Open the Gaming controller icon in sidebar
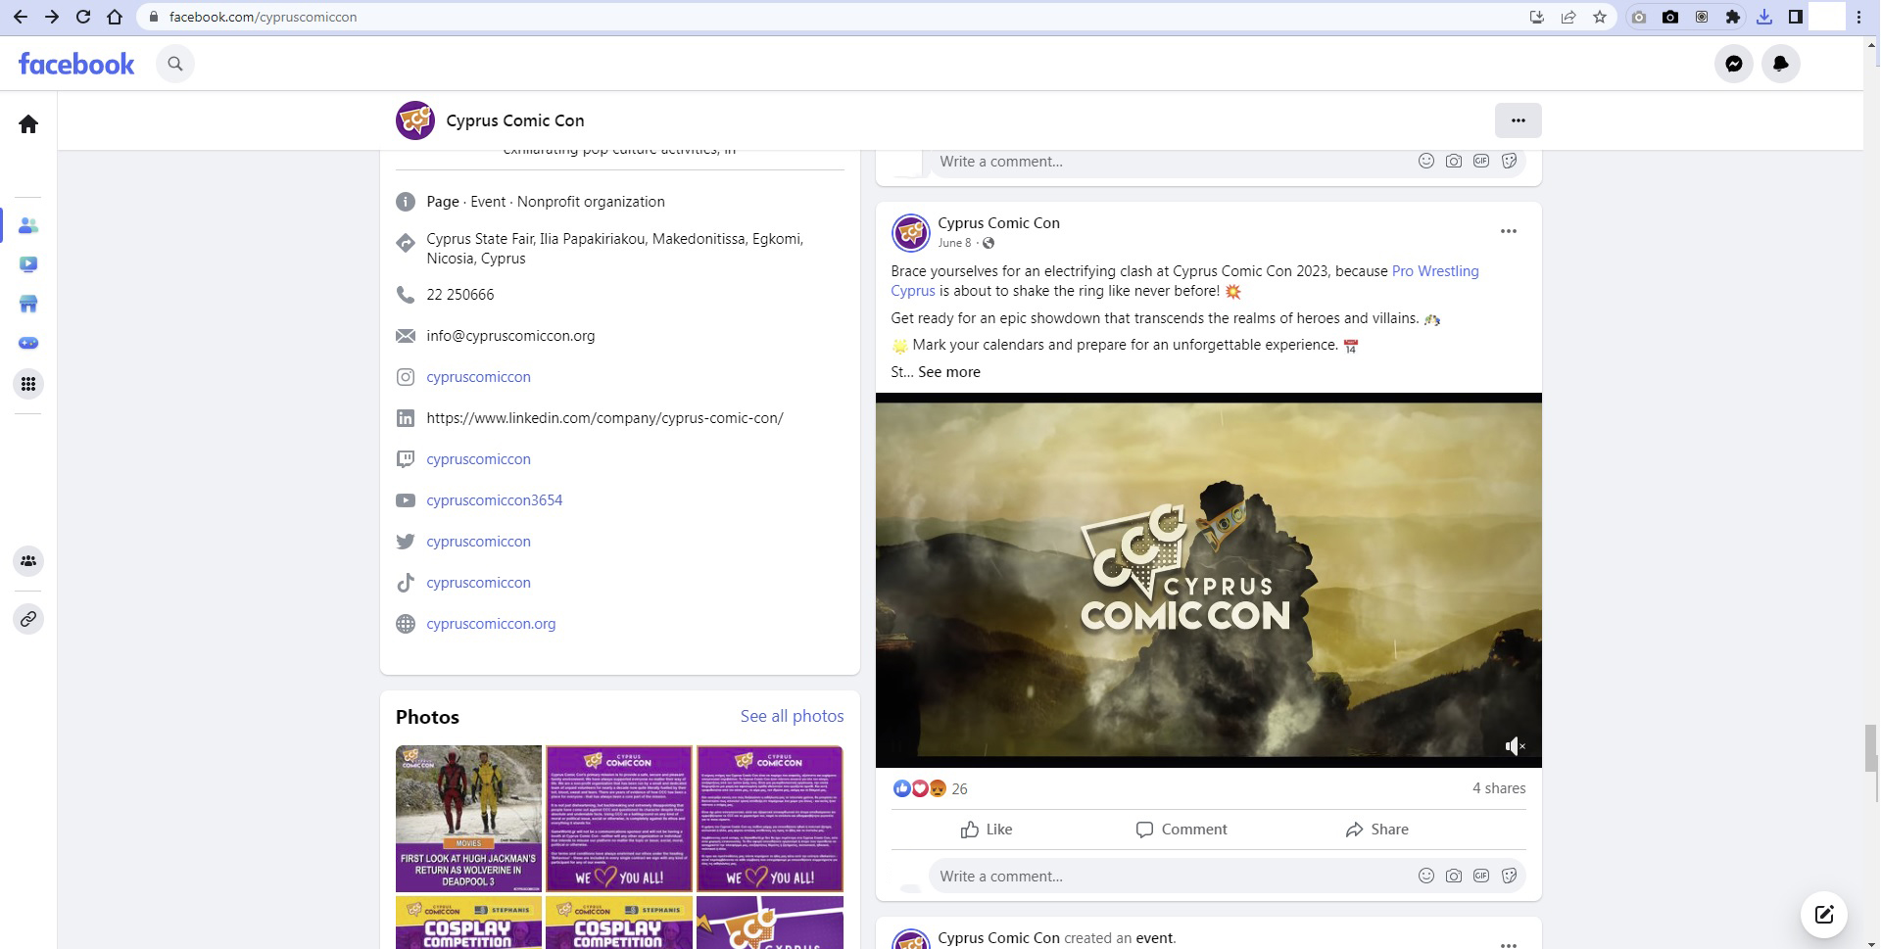The width and height of the screenshot is (1881, 949). (x=28, y=343)
